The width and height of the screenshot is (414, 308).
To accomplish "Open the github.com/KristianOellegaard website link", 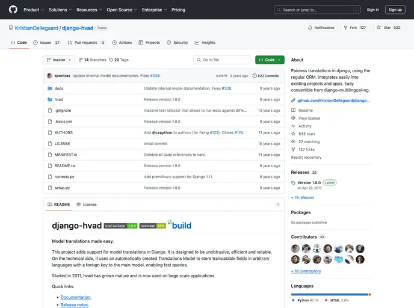I will coord(333,100).
